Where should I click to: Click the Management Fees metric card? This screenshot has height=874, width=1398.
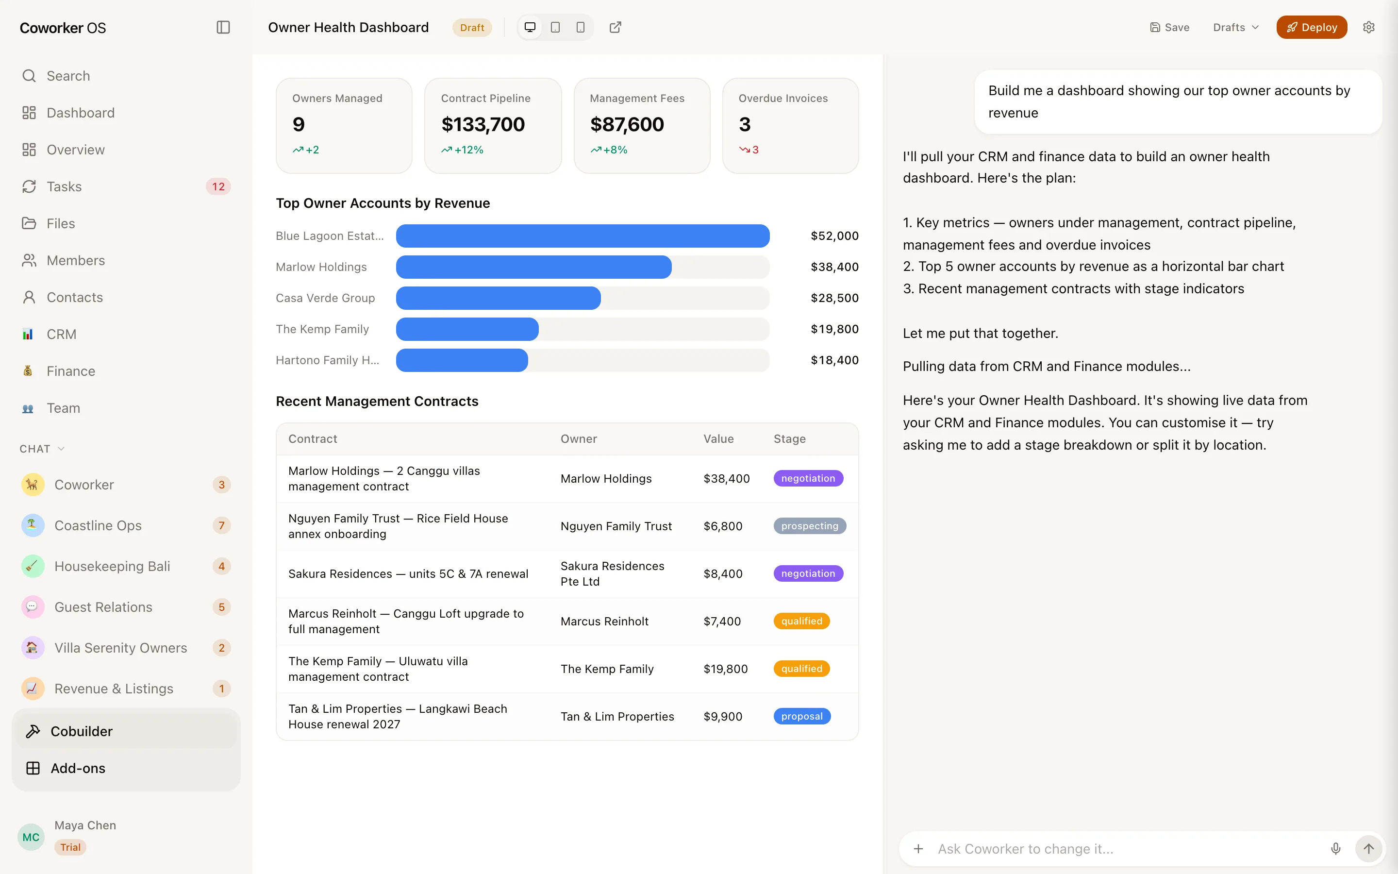coord(642,125)
